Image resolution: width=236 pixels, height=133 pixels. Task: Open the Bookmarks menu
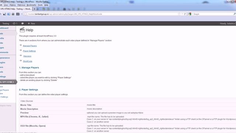coord(31,5)
